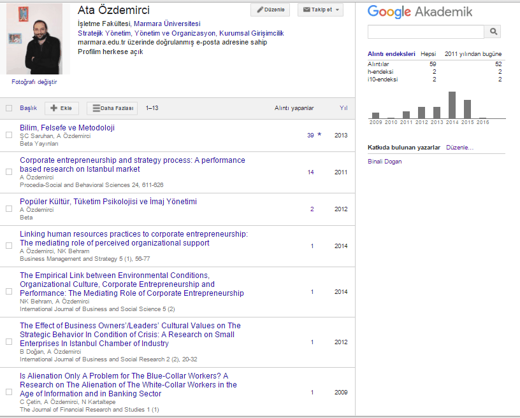The image size is (520, 418).
Task: Click the star next to 39 citations
Action: tap(319, 136)
